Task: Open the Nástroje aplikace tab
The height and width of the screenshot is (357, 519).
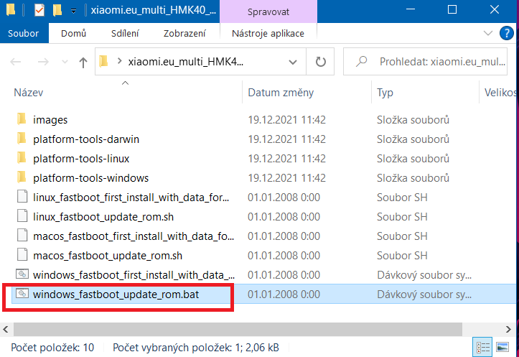Action: tap(268, 33)
